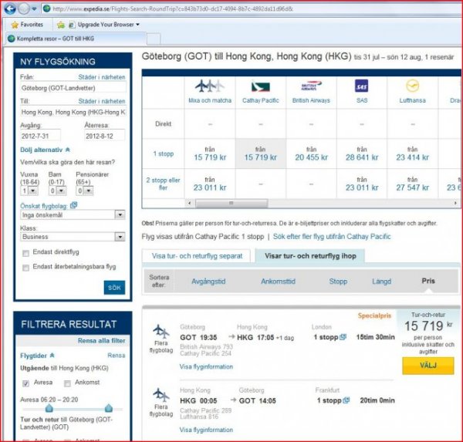Toggle the Ankomst checkbox under Utgående
This screenshot has width=463, height=442.
68,383
